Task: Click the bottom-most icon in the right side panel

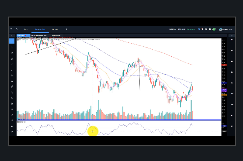Action: tap(232, 127)
